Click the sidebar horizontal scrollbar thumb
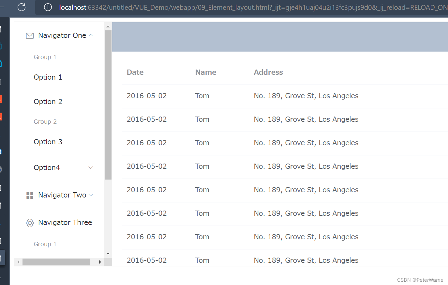Image resolution: width=448 pixels, height=285 pixels. (56, 262)
